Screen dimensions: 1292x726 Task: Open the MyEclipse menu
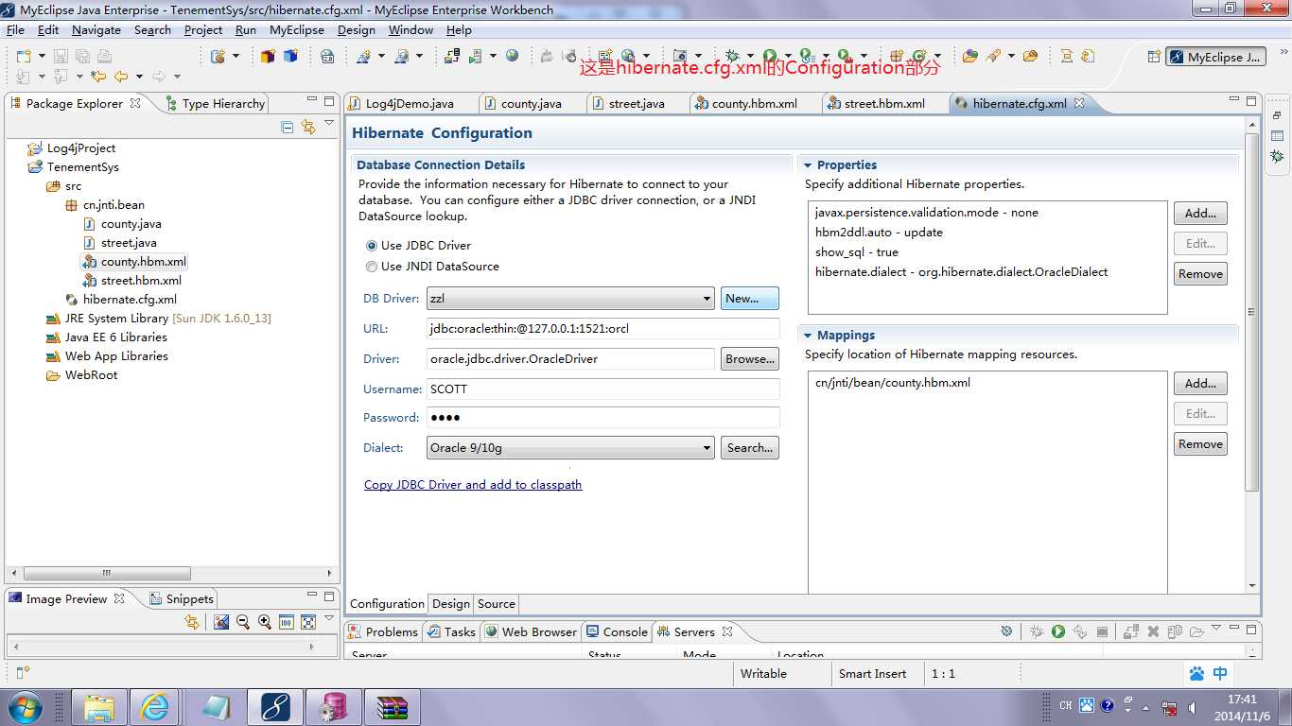[296, 30]
